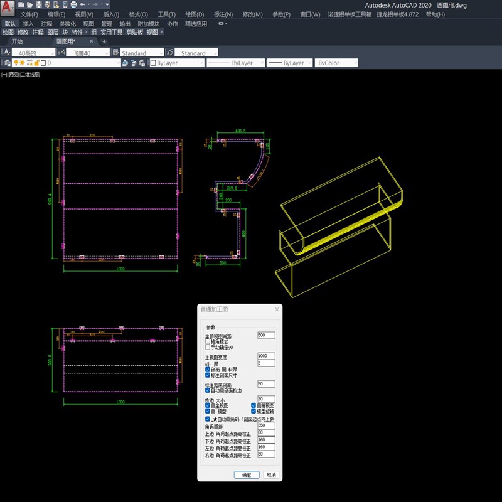Open the 编辑(E) menu
502x502 pixels.
[56, 14]
